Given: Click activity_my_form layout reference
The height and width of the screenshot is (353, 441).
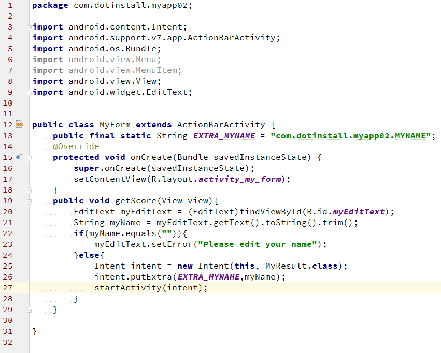Looking at the screenshot, I should tap(239, 179).
